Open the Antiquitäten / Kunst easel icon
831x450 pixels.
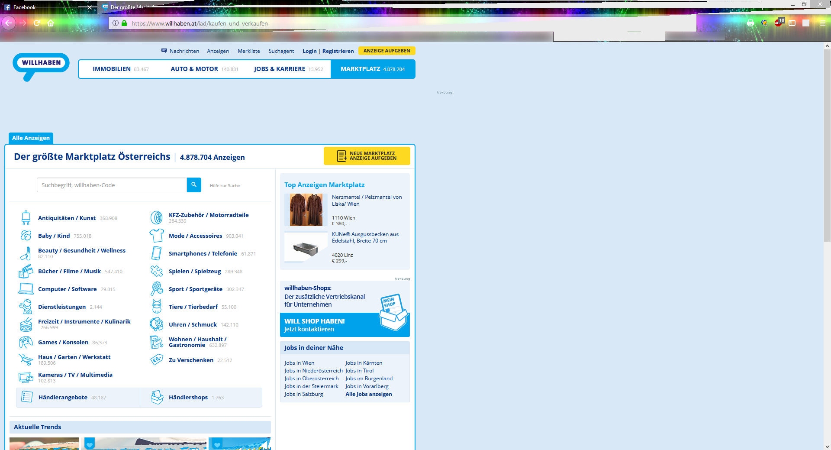click(26, 218)
